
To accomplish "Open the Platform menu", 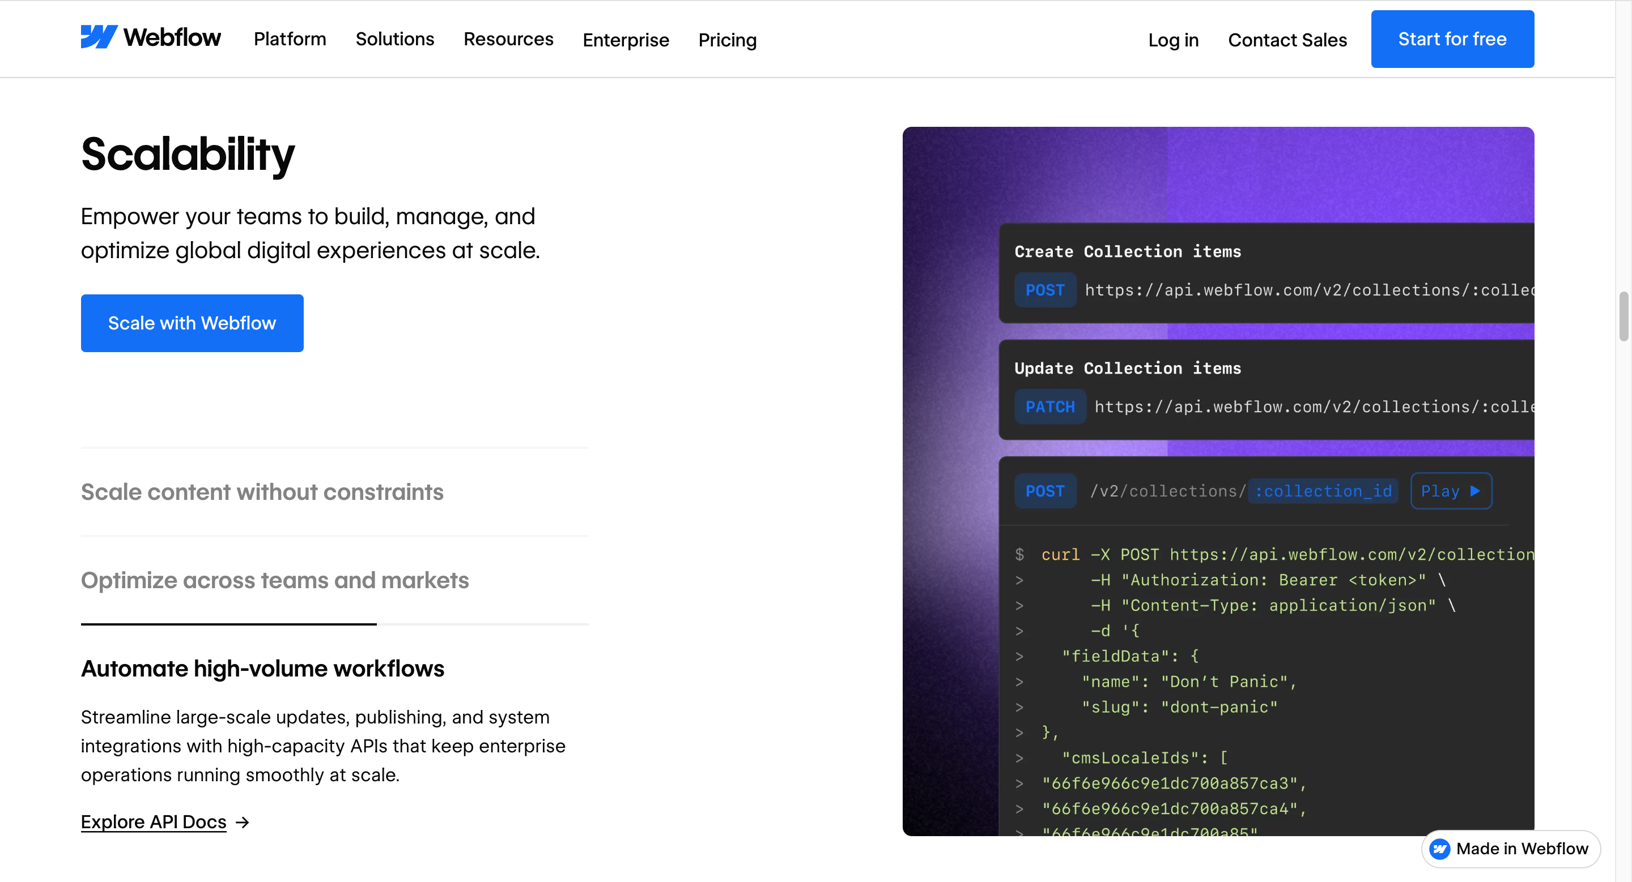I will [x=290, y=39].
